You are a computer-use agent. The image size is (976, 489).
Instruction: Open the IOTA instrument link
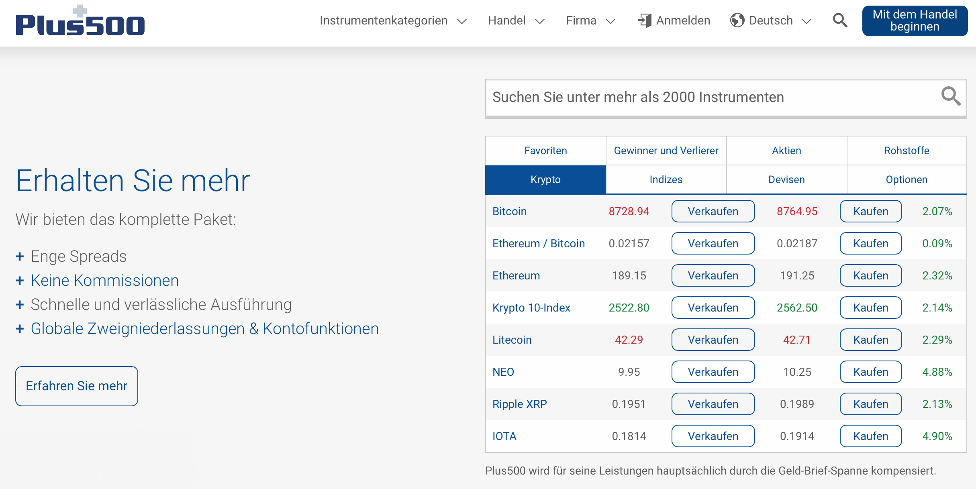pos(504,436)
